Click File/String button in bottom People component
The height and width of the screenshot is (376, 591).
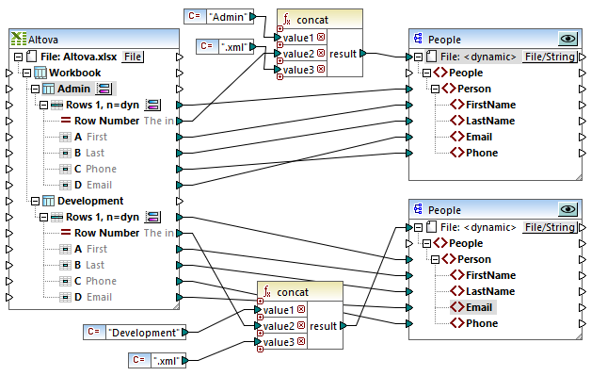point(550,227)
